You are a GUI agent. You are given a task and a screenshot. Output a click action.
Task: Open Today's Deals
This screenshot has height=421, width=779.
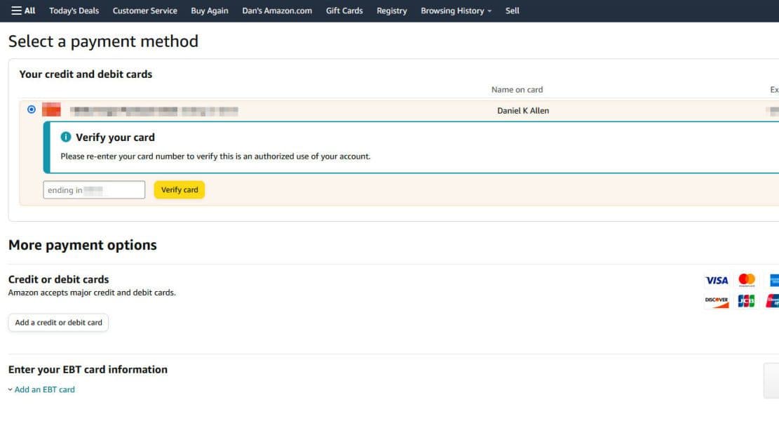coord(74,10)
